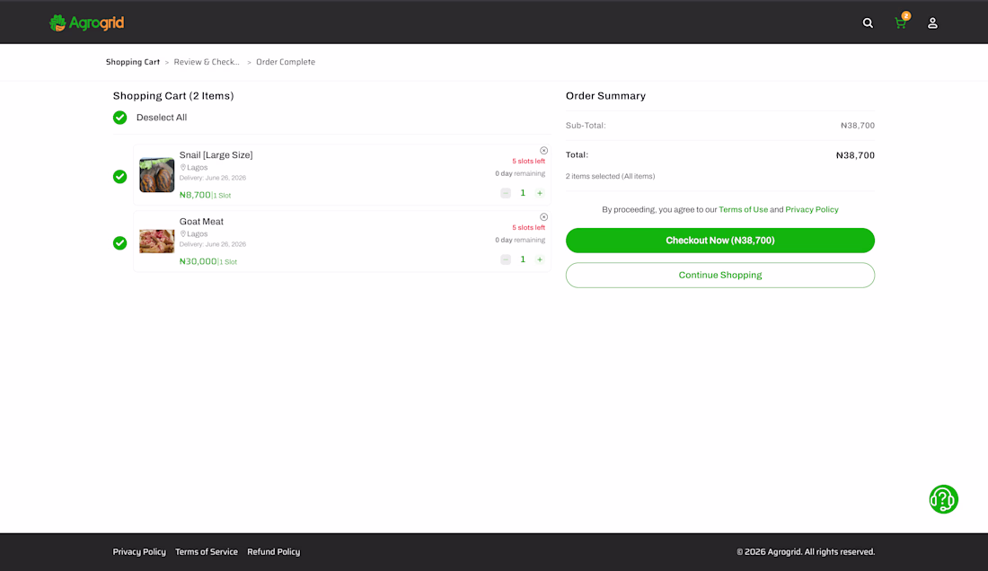Open the snail product thumbnail
The width and height of the screenshot is (988, 571).
pos(157,175)
